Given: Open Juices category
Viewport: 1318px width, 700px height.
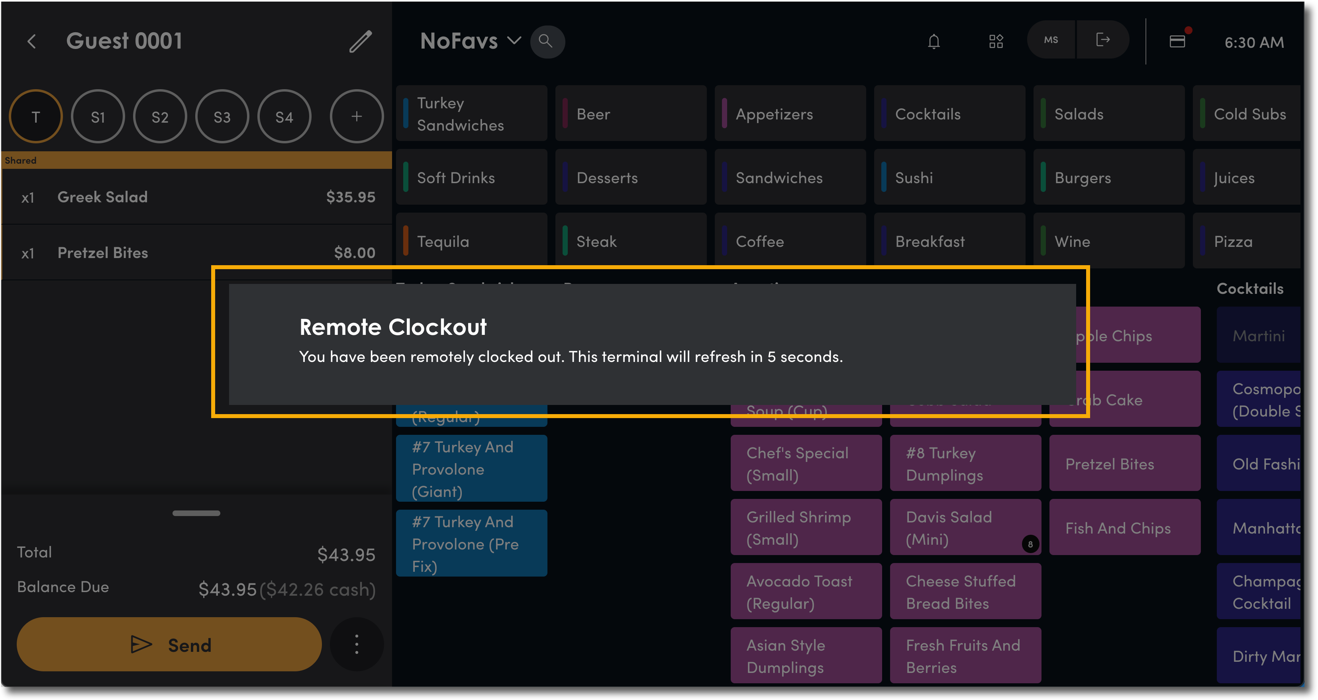Looking at the screenshot, I should (x=1247, y=178).
